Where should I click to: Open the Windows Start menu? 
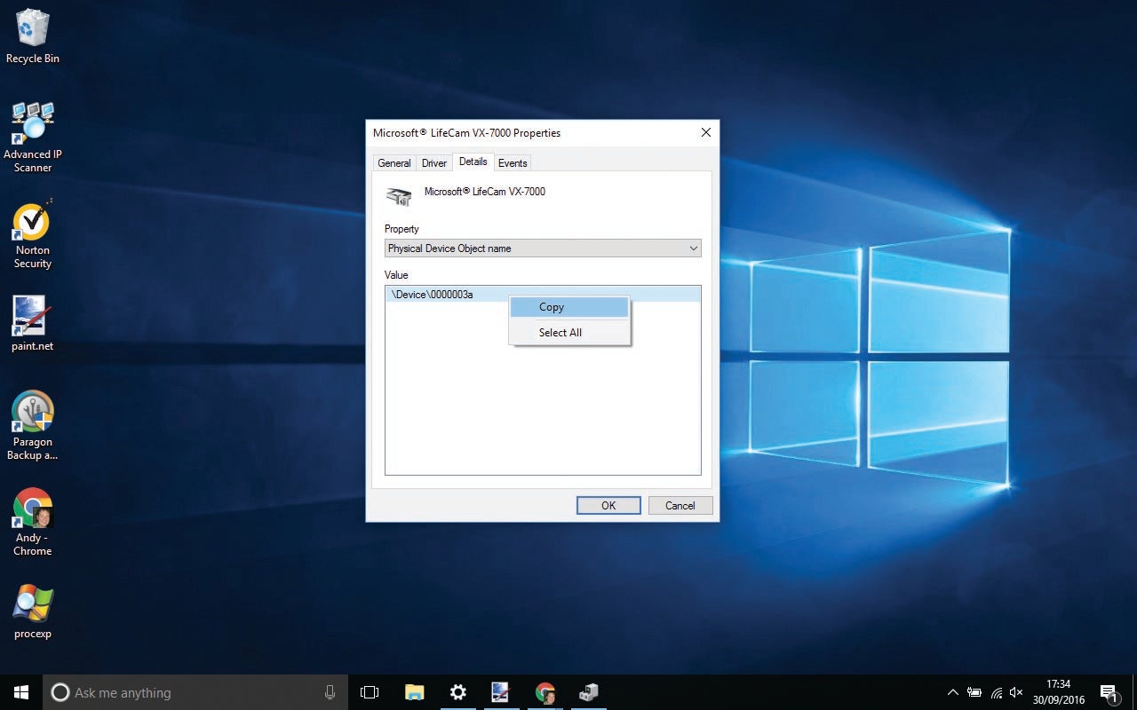click(21, 692)
